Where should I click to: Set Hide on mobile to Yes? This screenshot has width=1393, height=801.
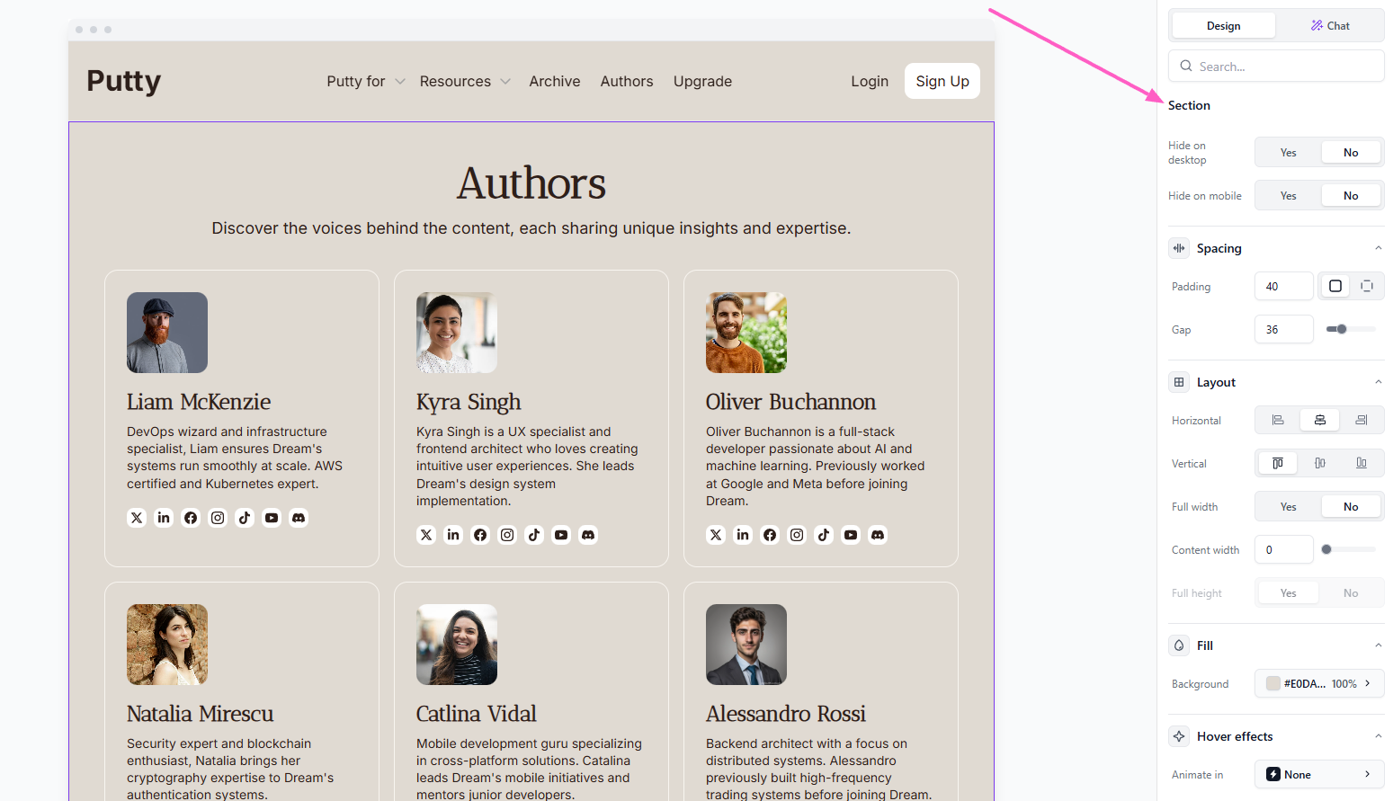[x=1288, y=196]
